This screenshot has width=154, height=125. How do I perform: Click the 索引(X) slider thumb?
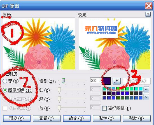(x=64, y=80)
